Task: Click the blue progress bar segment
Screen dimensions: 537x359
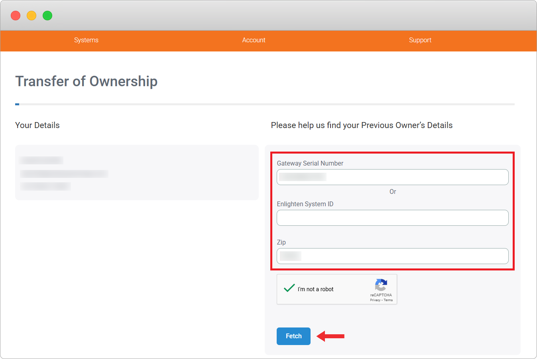Action: (x=17, y=104)
